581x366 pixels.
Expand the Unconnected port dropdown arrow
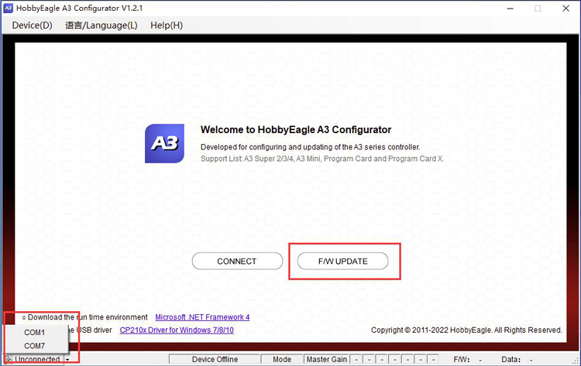click(x=67, y=360)
